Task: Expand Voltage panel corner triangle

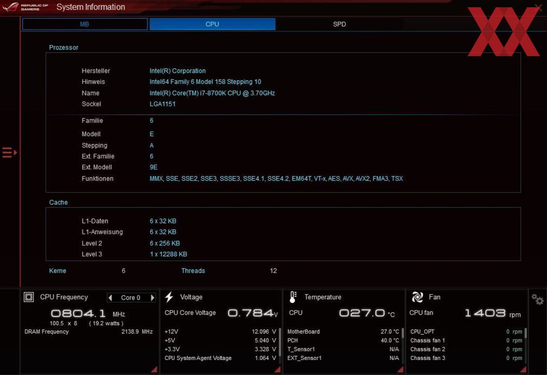Action: click(x=278, y=369)
